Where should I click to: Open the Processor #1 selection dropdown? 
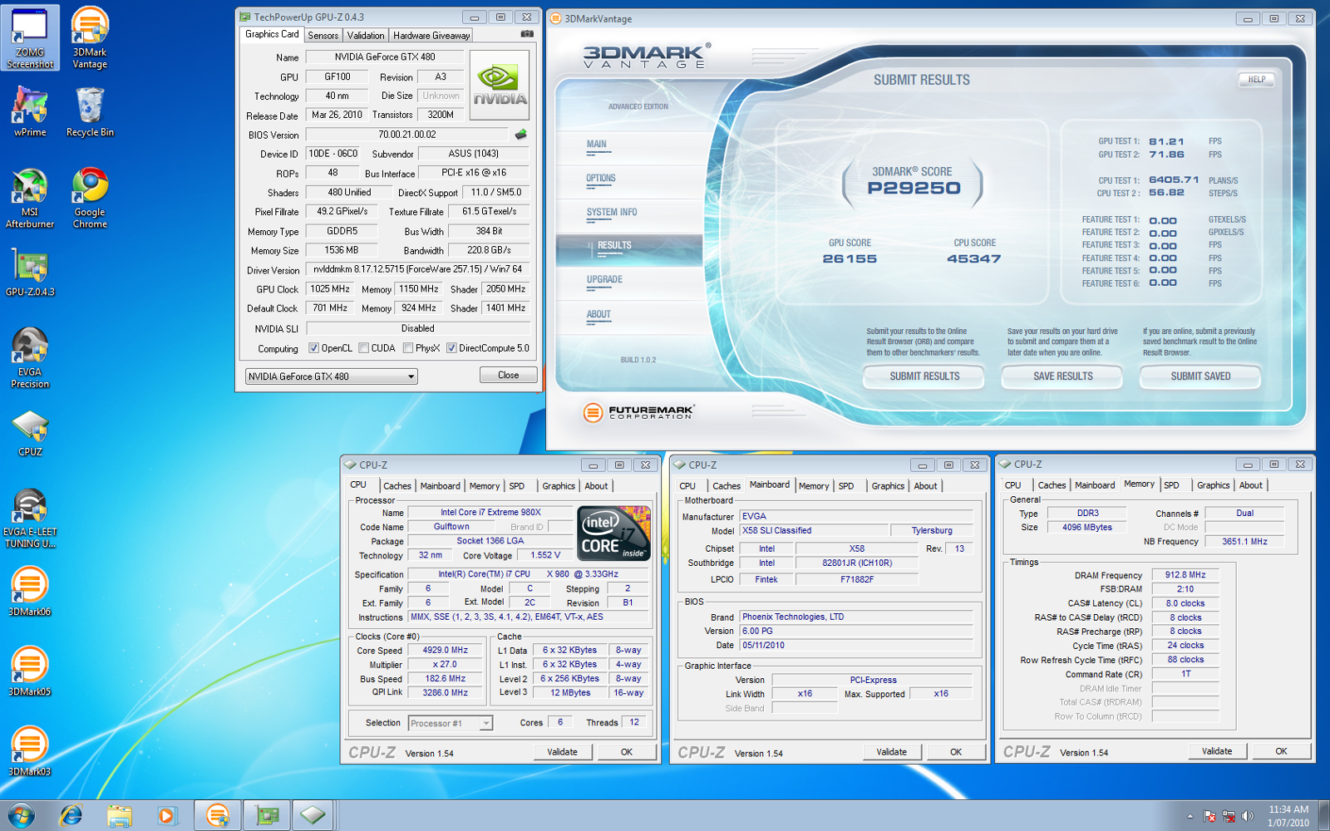click(x=450, y=723)
